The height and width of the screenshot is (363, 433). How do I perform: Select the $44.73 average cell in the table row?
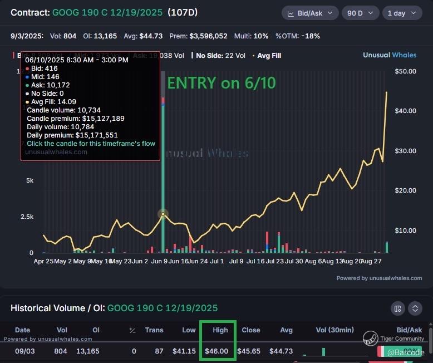point(281,351)
